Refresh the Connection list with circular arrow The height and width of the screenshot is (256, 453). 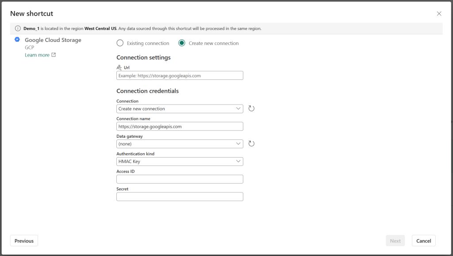coord(251,109)
